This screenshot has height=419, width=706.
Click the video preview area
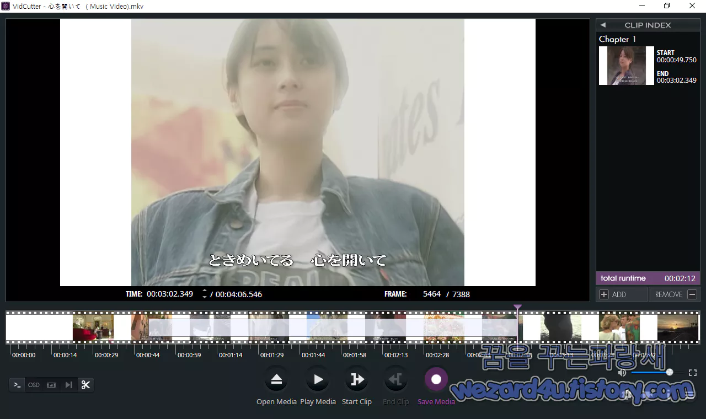point(298,152)
